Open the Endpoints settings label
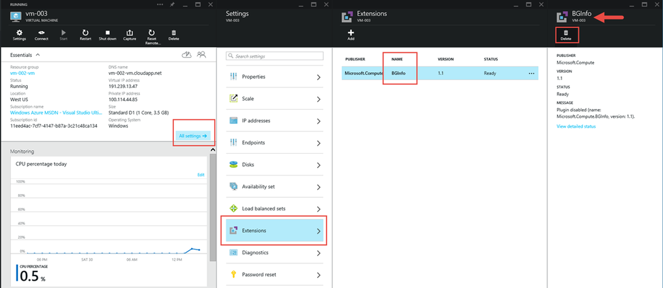 click(x=254, y=142)
